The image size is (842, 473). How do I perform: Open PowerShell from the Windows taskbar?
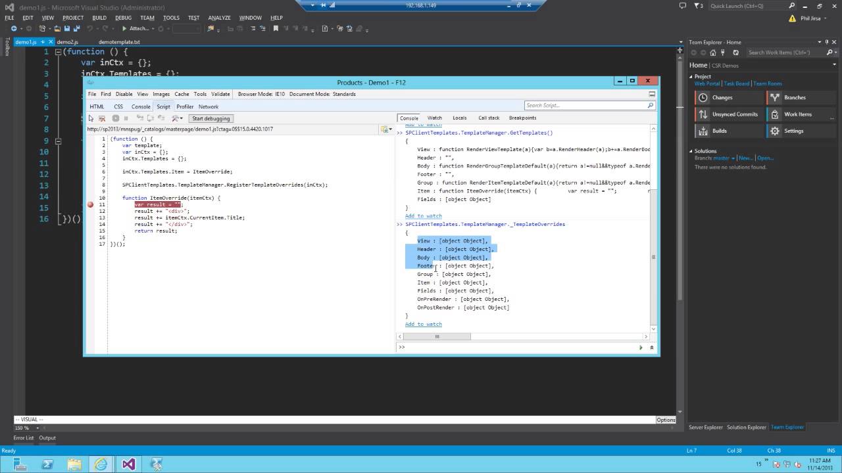coord(47,464)
